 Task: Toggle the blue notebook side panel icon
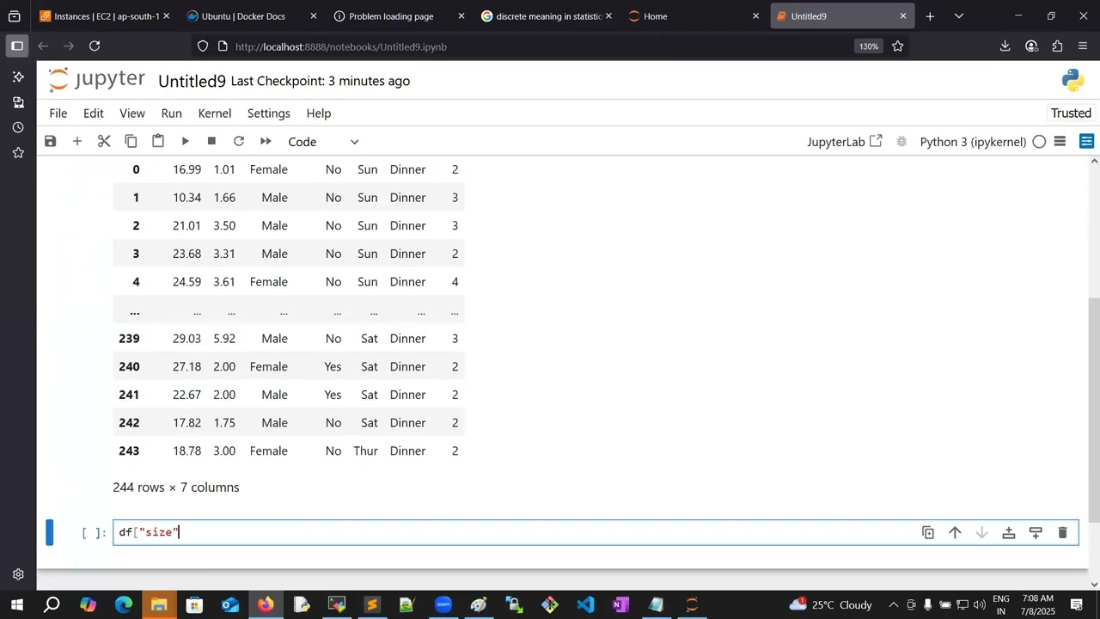coord(1086,142)
